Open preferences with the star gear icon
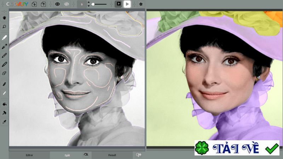Viewport: 283px width, 159px height. coord(141,4)
